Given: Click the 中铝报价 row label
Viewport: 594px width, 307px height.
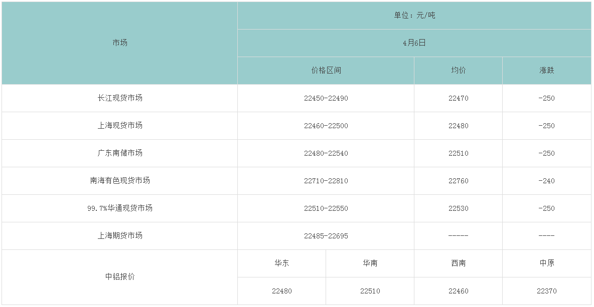Looking at the screenshot, I should [x=120, y=277].
